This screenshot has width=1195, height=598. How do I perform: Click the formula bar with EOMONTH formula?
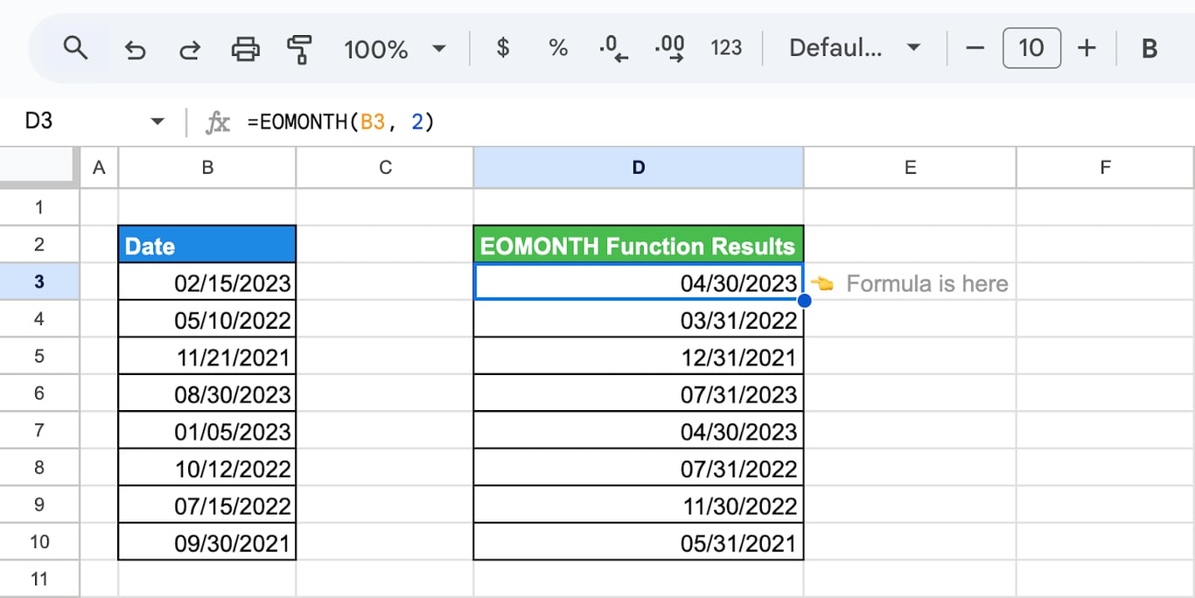pyautogui.click(x=717, y=122)
